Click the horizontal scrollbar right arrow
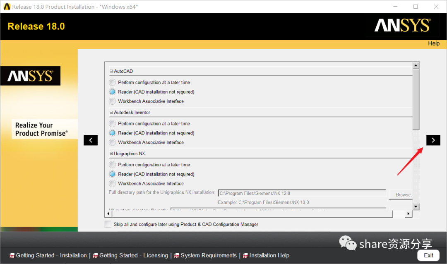The height and width of the screenshot is (264, 447). coord(409,214)
